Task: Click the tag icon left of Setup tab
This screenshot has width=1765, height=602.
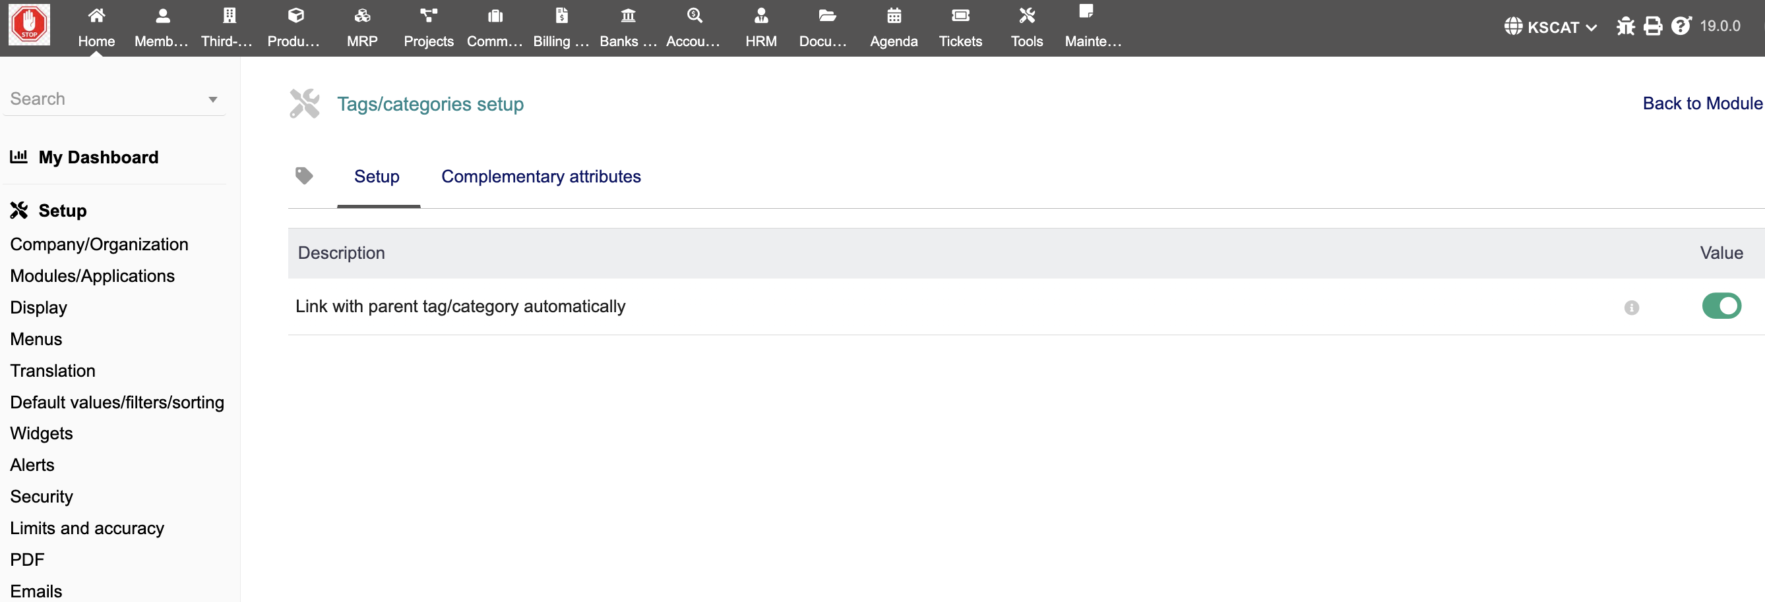Action: pos(304,176)
